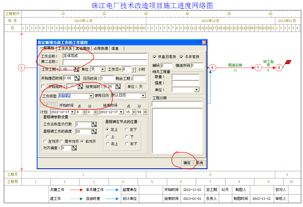Click the spinner icon beside 开始延时 field
This screenshot has width=303, height=207.
[x=80, y=87]
